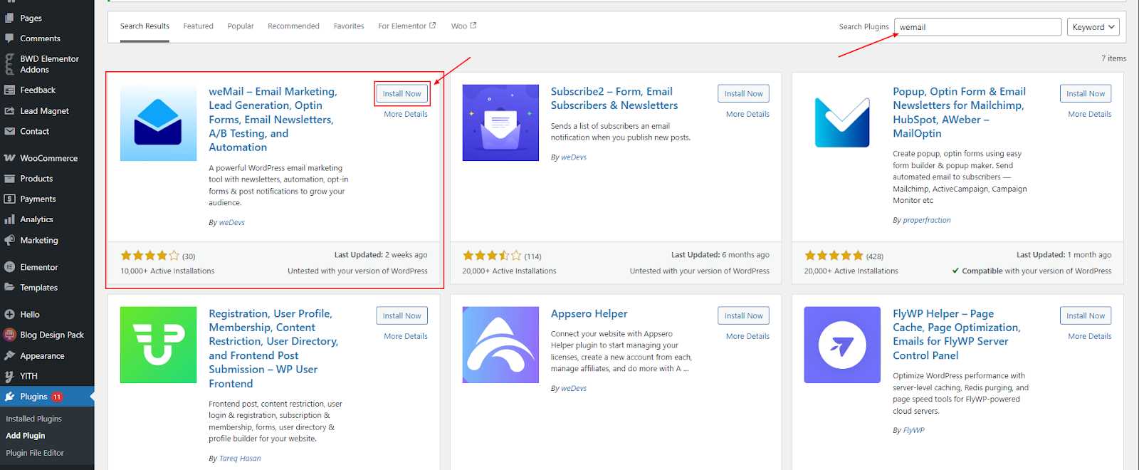Open the Woo external tab

point(464,26)
